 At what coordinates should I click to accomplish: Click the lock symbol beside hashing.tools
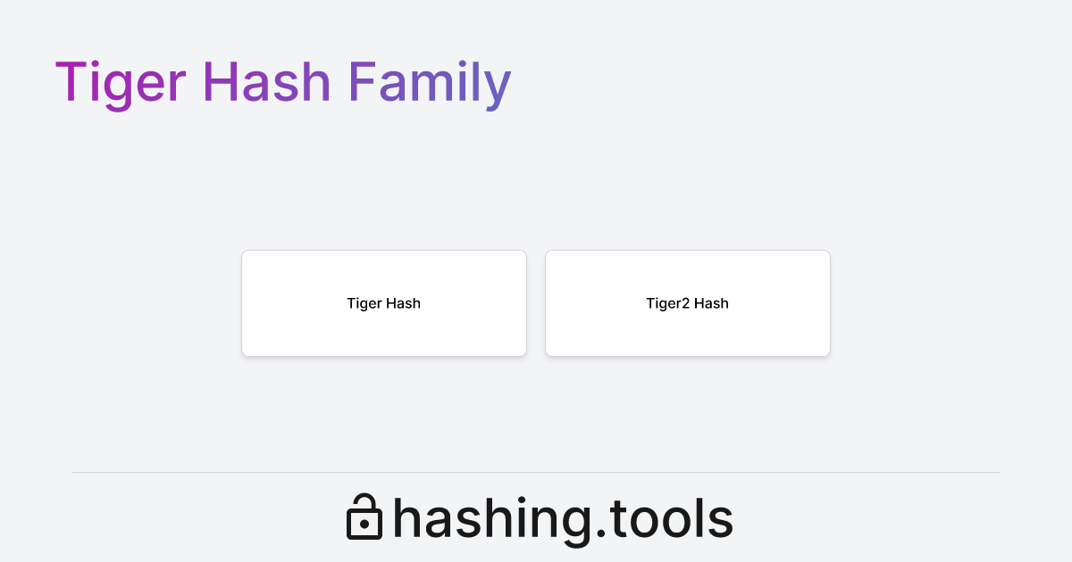[364, 517]
